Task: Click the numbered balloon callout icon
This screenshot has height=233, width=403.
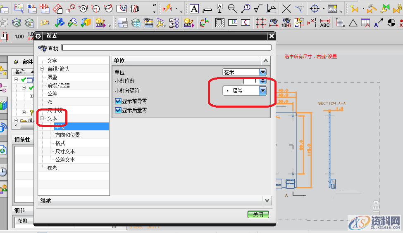Action: 246,8
